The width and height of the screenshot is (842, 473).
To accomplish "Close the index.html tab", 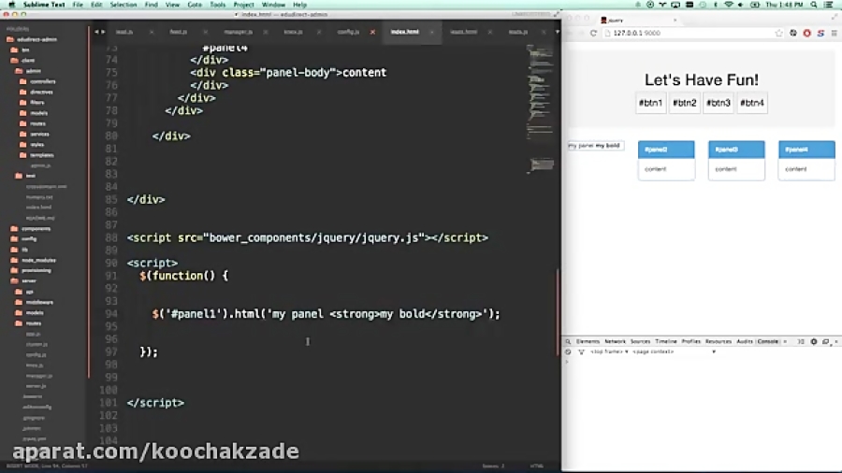I will 431,32.
